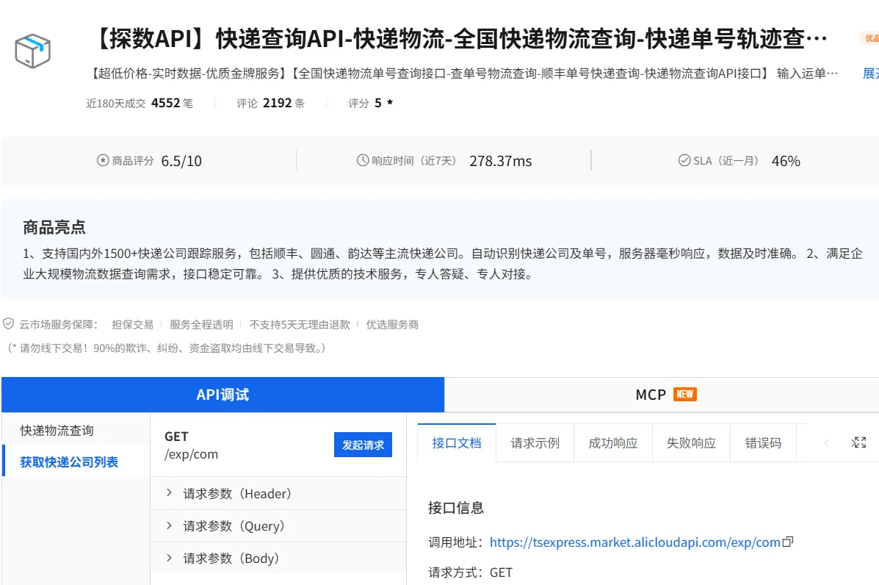
Task: Click the 6.5/10 product score value
Action: 181,161
